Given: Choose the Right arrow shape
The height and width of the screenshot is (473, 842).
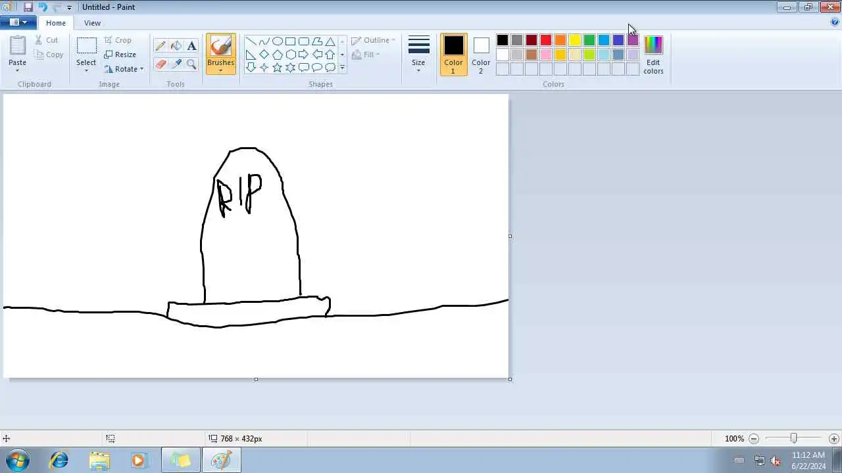Looking at the screenshot, I should [x=303, y=55].
